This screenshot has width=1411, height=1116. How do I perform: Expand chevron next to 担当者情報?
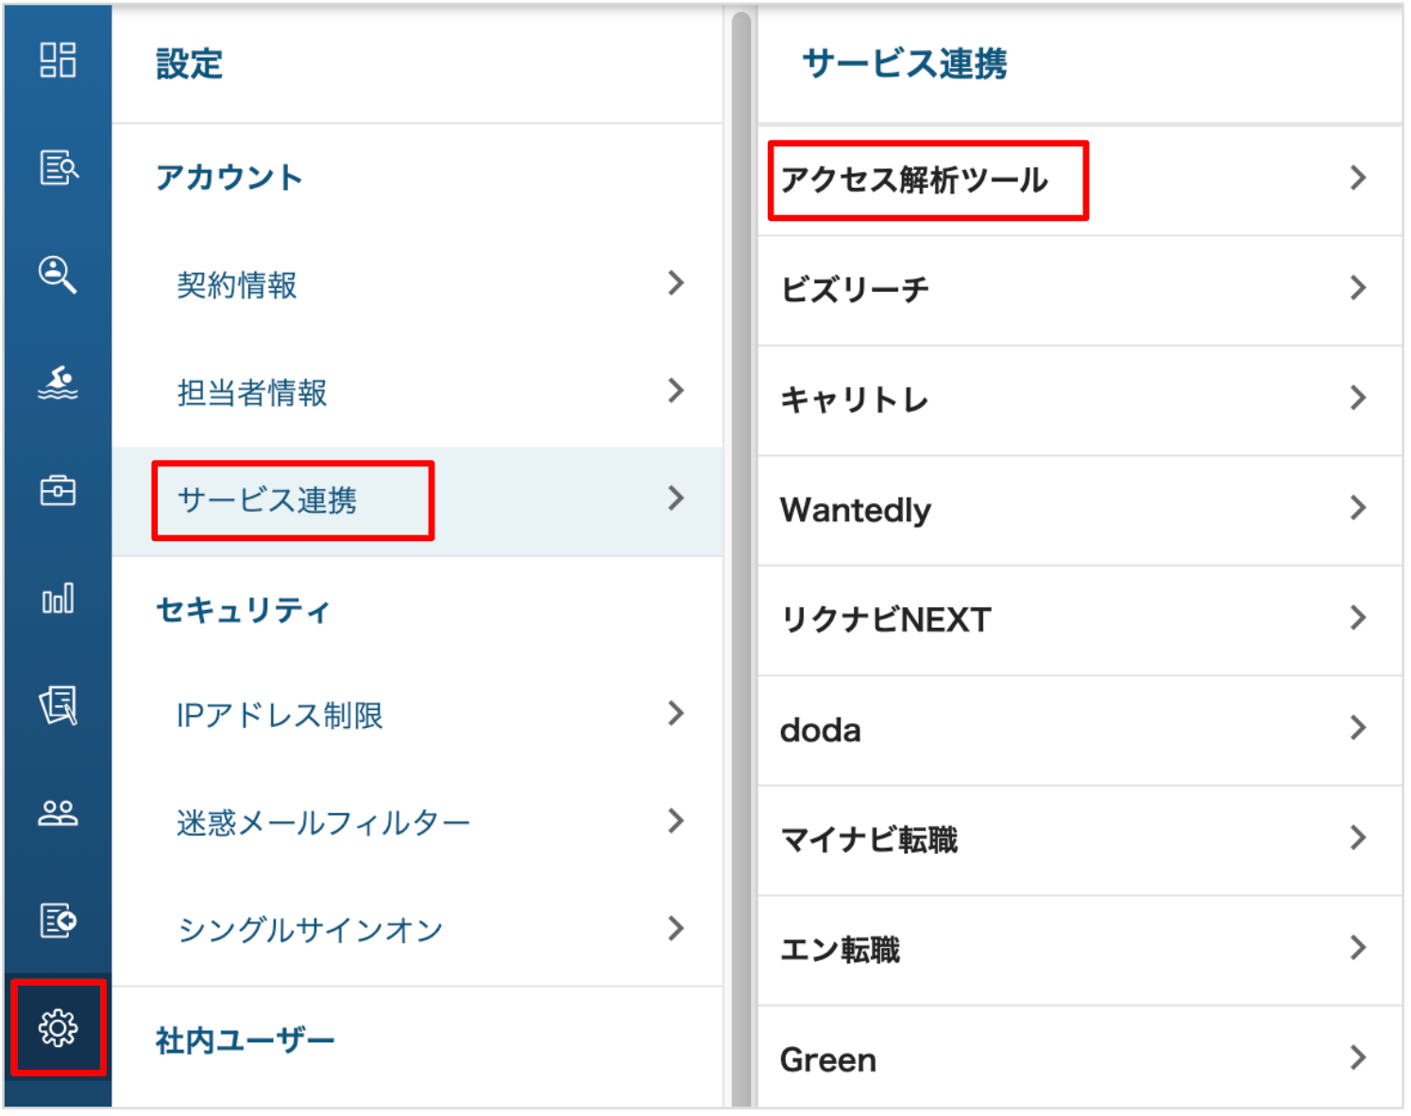click(675, 391)
